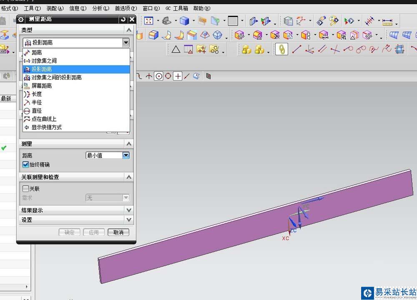Uncheck the 始终精确 checkbox

[25, 165]
